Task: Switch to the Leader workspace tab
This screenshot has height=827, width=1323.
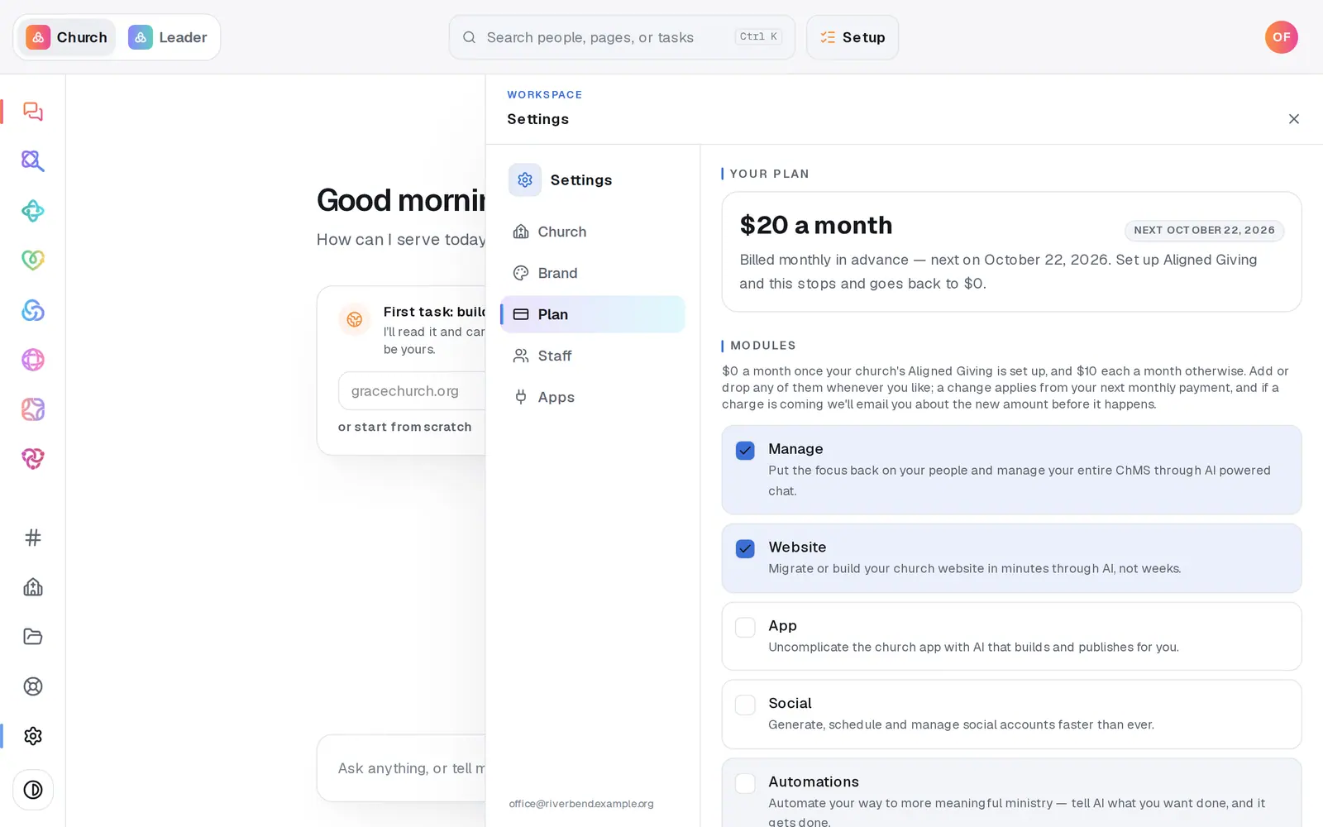Action: 168,37
